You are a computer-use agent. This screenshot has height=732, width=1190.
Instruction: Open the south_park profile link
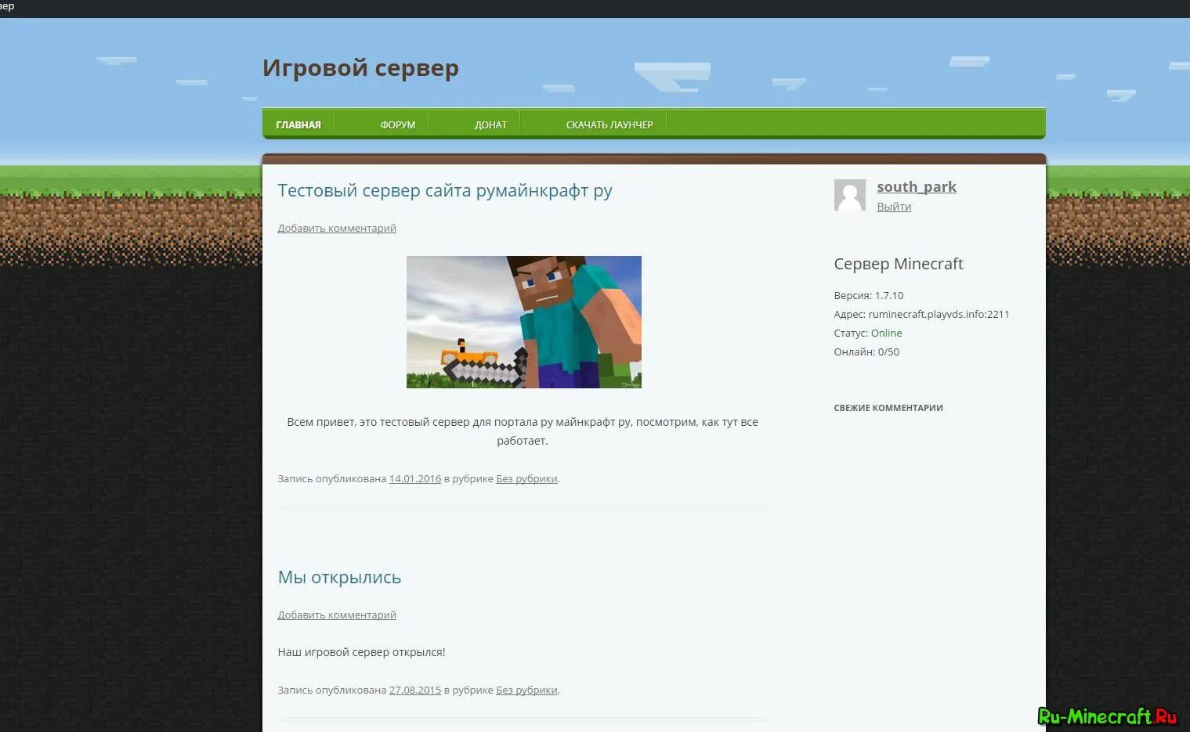917,186
